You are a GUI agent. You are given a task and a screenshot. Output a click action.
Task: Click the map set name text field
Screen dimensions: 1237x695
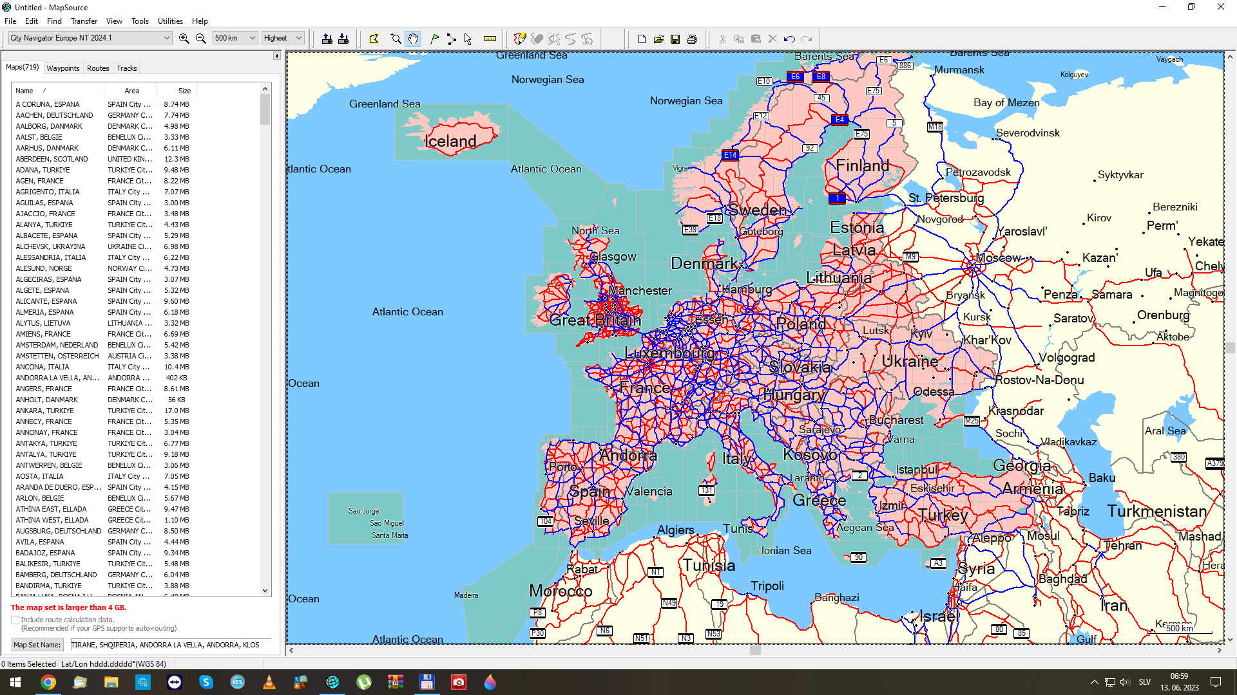click(x=170, y=645)
